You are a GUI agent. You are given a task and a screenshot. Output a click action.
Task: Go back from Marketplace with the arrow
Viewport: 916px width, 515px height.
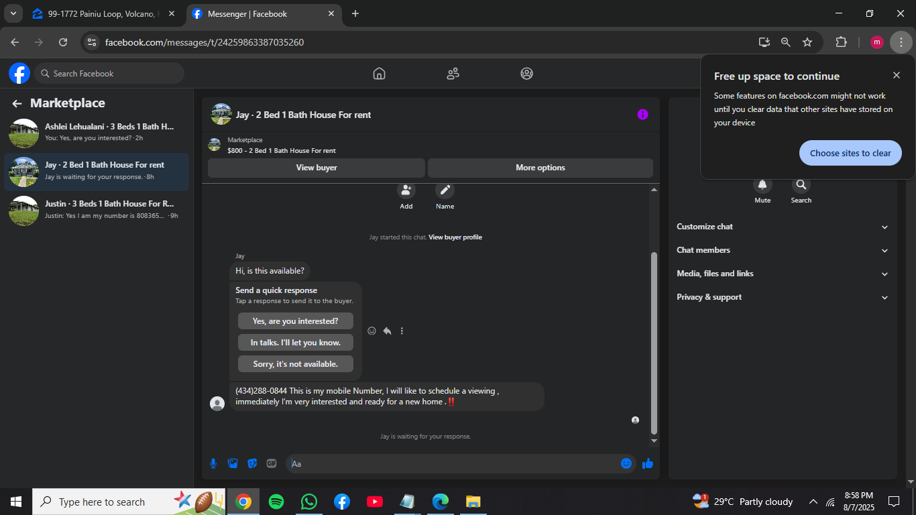tap(17, 103)
